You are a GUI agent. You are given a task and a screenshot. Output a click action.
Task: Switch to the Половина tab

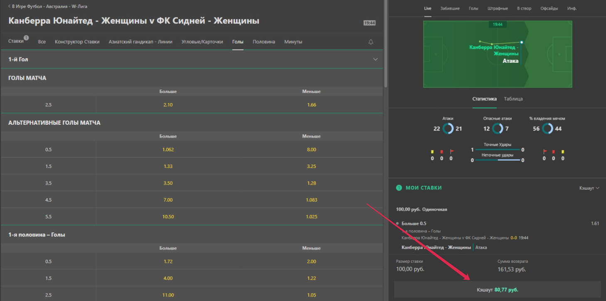(264, 42)
